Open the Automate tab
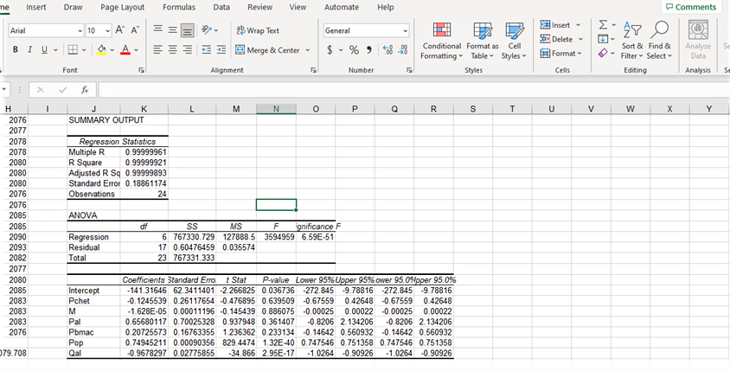 (342, 7)
